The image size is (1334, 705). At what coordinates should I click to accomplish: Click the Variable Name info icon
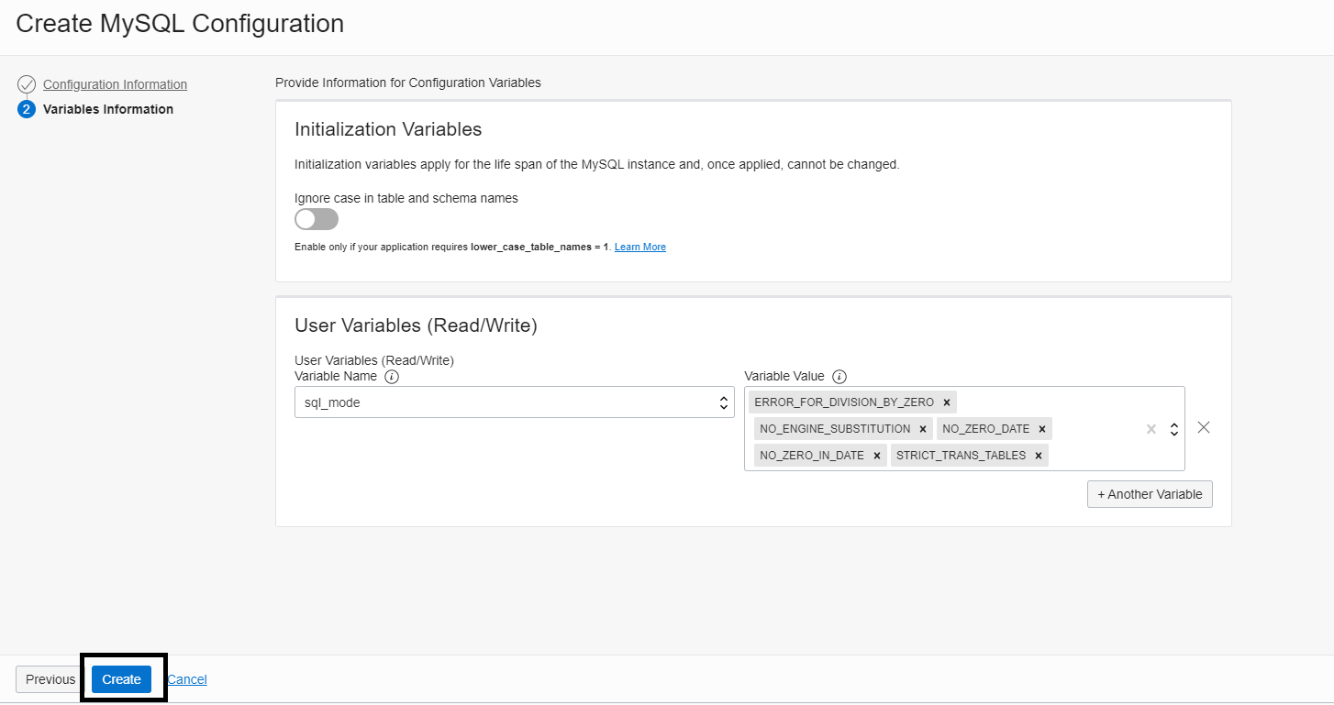tap(392, 377)
